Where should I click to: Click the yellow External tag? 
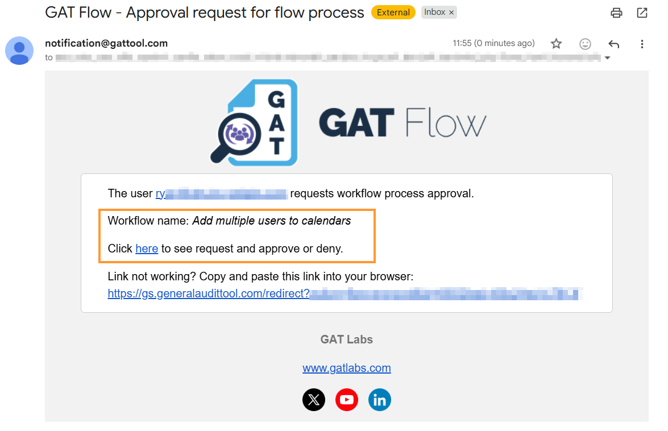pos(393,13)
